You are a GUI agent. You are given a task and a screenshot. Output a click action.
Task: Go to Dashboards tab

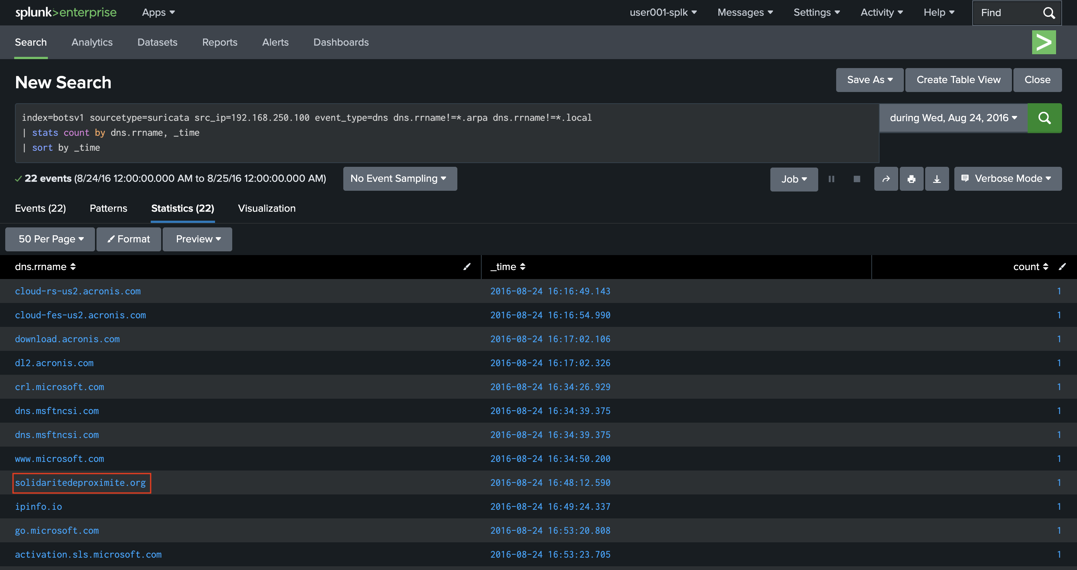coord(341,42)
